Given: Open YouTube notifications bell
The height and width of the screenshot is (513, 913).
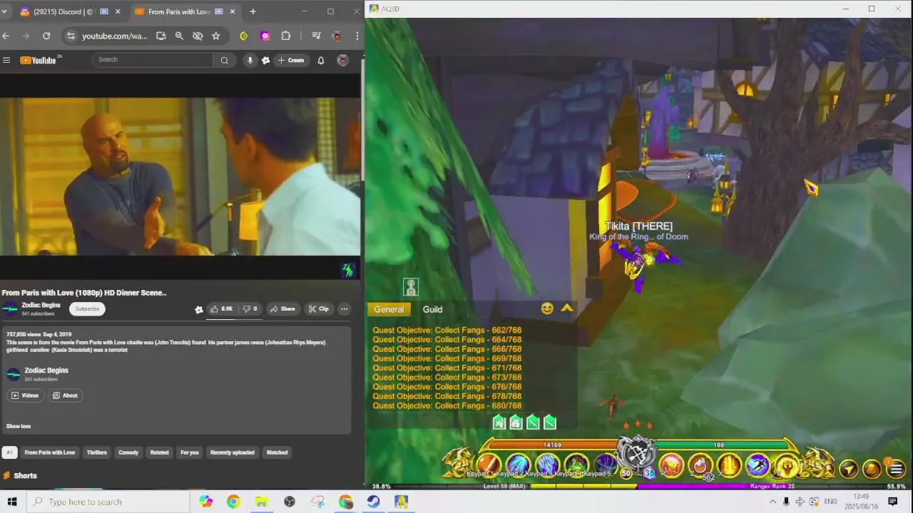Looking at the screenshot, I should pos(321,60).
